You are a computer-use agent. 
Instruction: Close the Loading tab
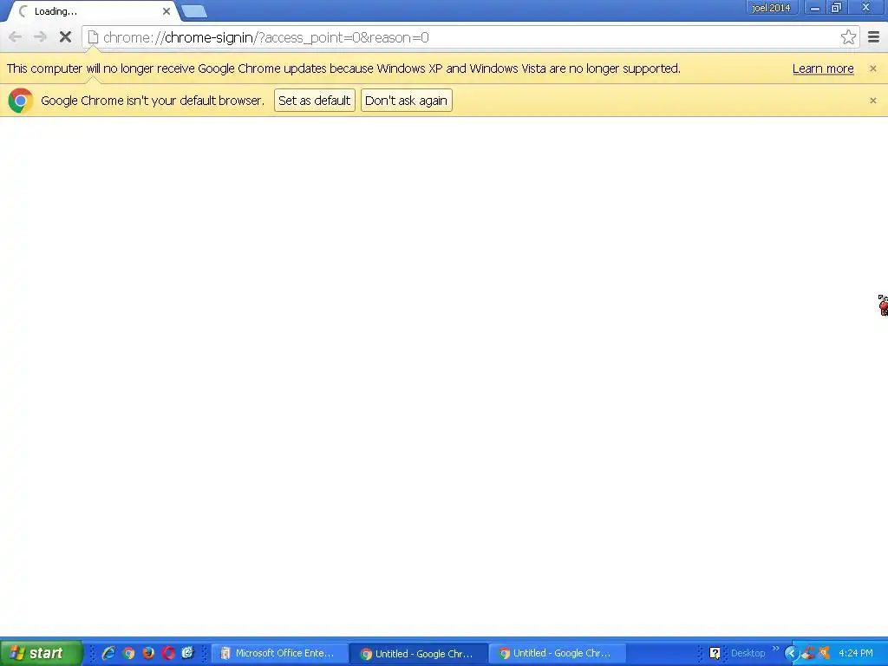[x=166, y=11]
